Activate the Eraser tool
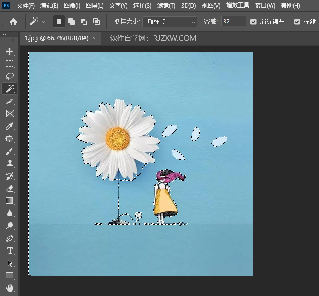Image resolution: width=319 pixels, height=296 pixels. pos(10,189)
